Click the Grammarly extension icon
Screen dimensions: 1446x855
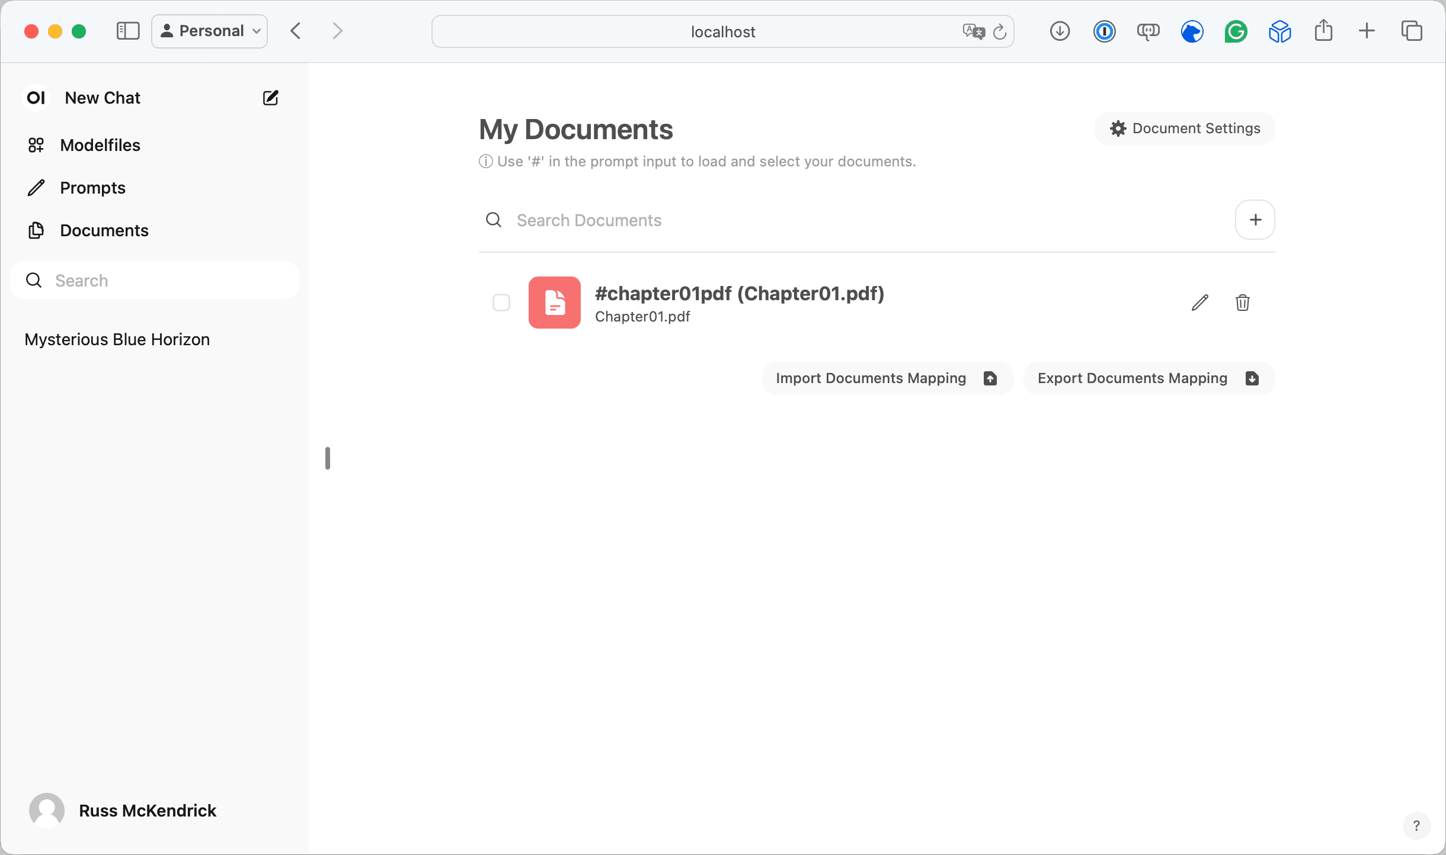[x=1236, y=31]
